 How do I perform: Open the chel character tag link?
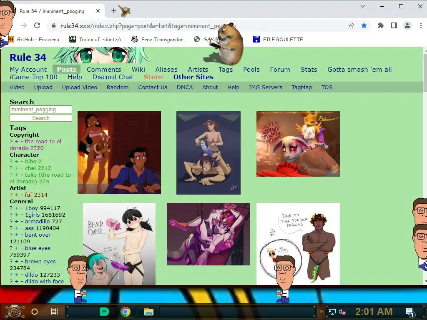pyautogui.click(x=30, y=168)
